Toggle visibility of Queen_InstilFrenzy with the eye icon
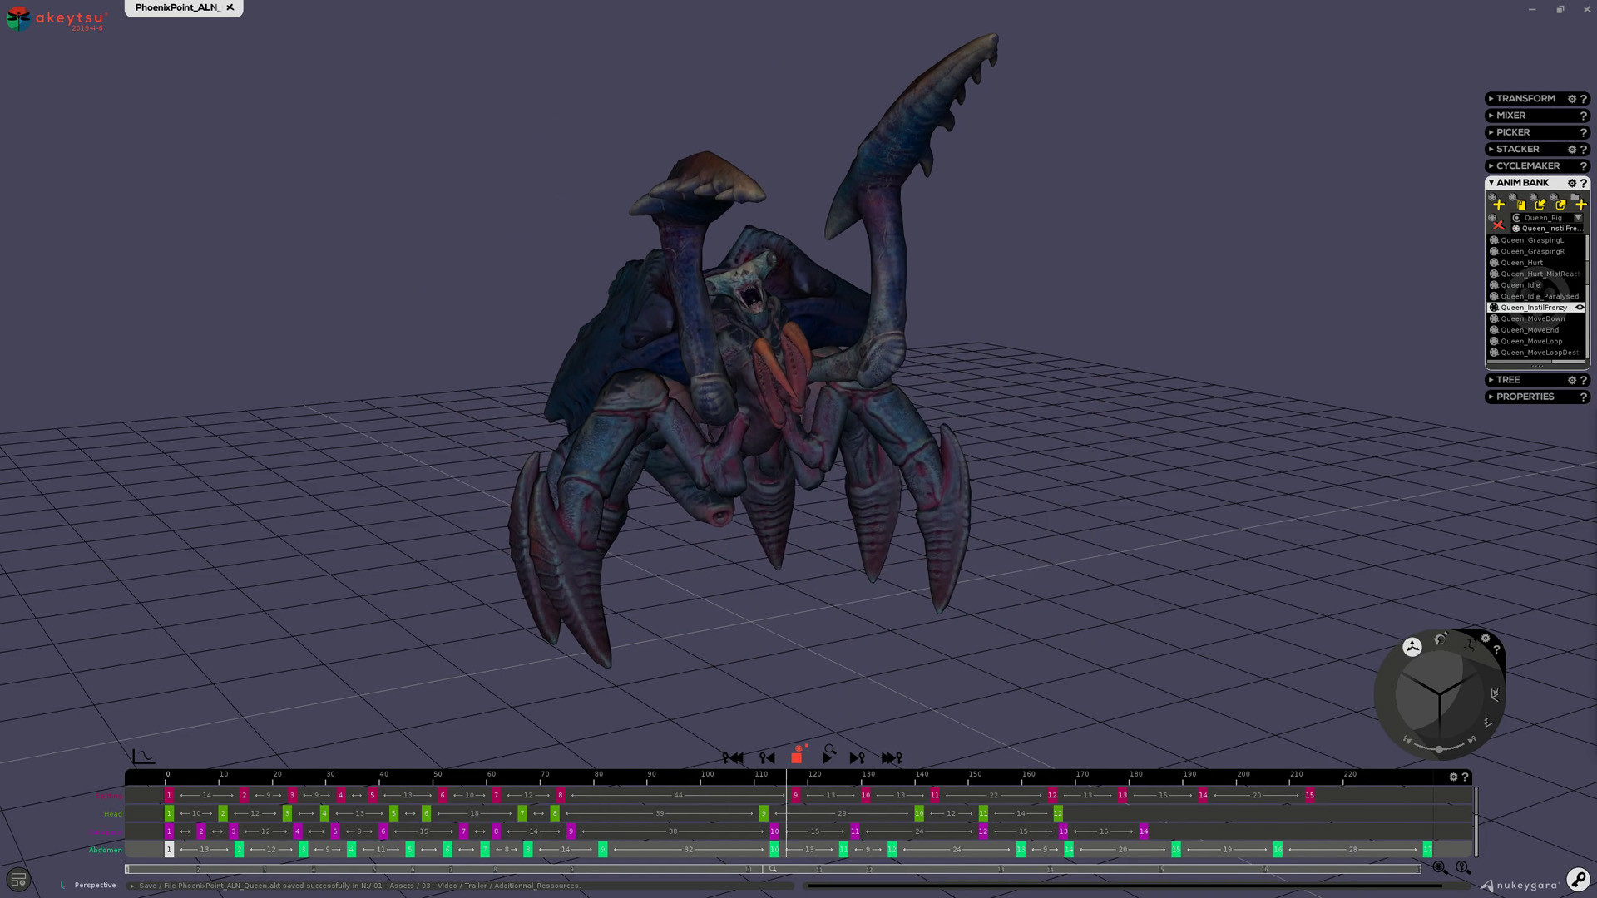This screenshot has height=898, width=1597. [1580, 307]
